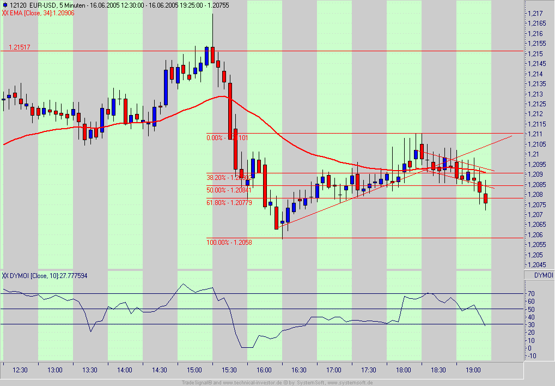This screenshot has height=386, width=555.
Task: Click the 30 level on DYMOI scale
Action: [531, 325]
